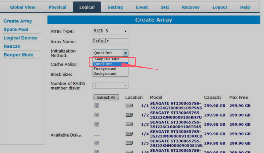
Task: Select the Logical tab
Action: [87, 7]
